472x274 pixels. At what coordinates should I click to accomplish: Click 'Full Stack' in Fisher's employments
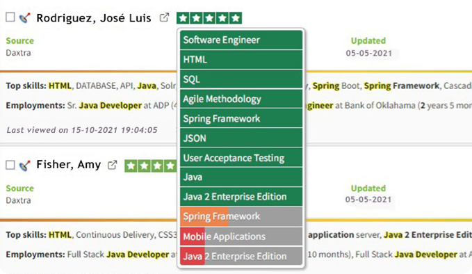click(x=86, y=255)
